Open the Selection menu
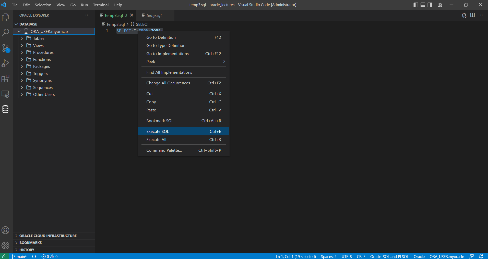Image resolution: width=488 pixels, height=259 pixels. coord(43,5)
